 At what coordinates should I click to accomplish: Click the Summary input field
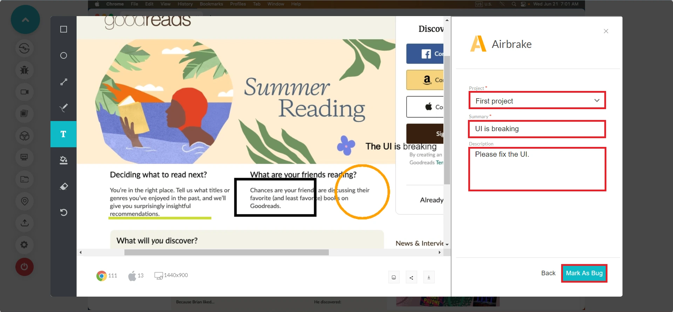tap(537, 129)
